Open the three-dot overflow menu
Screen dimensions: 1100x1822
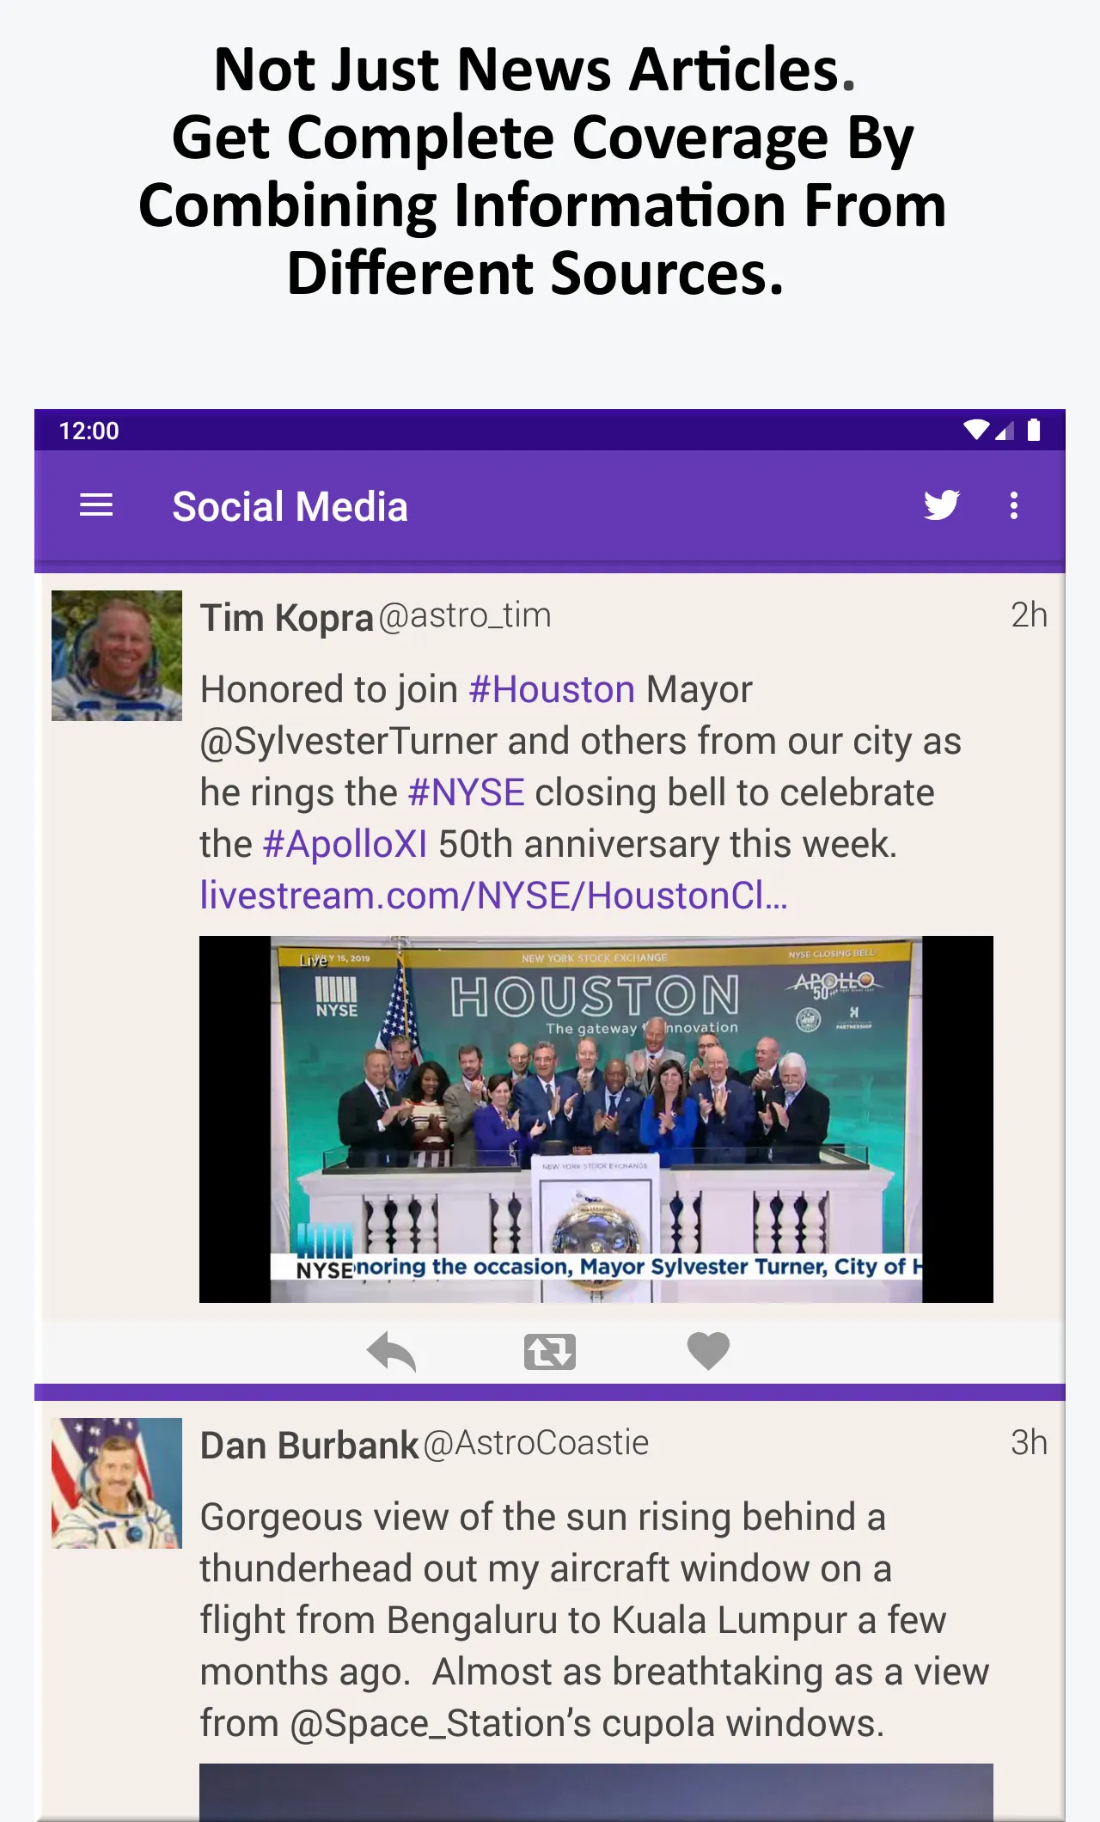point(1014,505)
